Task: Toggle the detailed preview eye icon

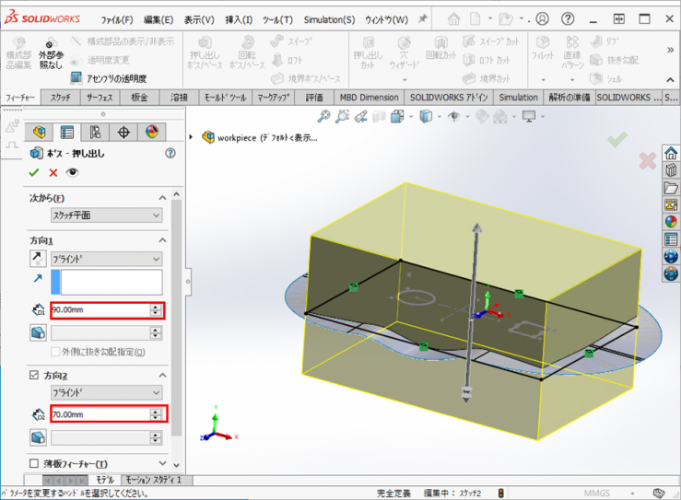Action: [x=72, y=172]
